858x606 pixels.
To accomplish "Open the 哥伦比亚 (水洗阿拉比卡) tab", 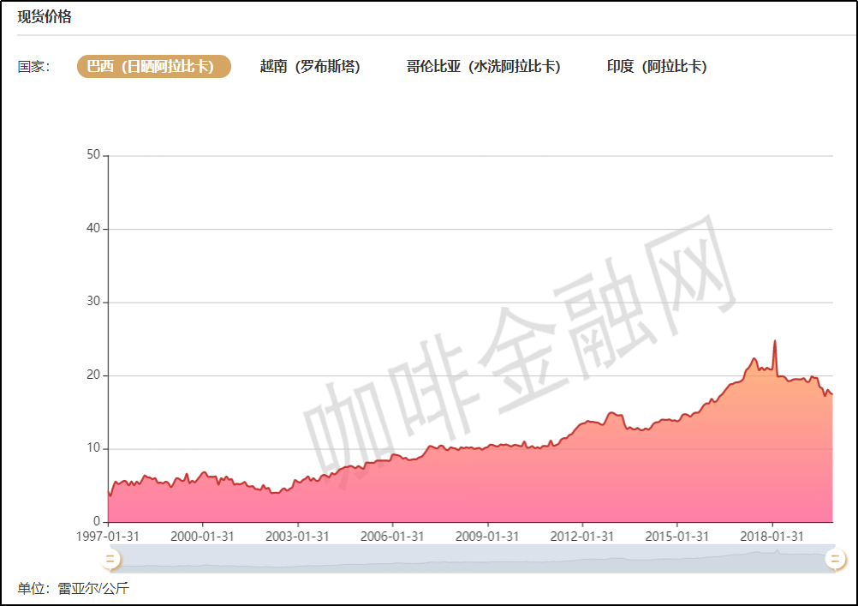I will [x=483, y=66].
